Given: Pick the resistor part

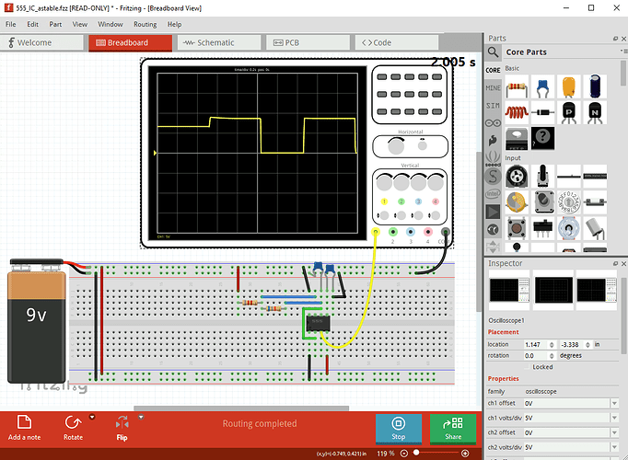Looking at the screenshot, I should pyautogui.click(x=517, y=87).
